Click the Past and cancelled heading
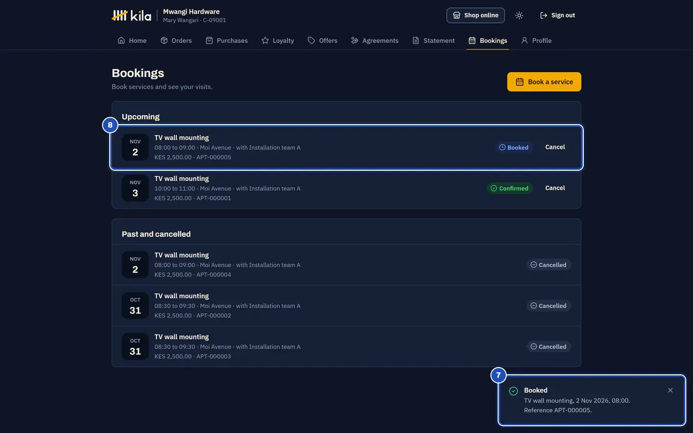The image size is (693, 433). click(156, 234)
